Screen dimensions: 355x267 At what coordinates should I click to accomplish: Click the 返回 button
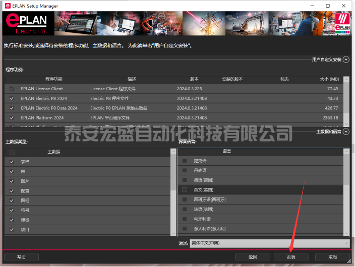pyautogui.click(x=253, y=257)
